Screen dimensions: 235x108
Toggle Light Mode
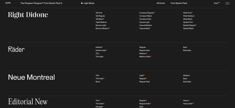(x=88, y=3)
